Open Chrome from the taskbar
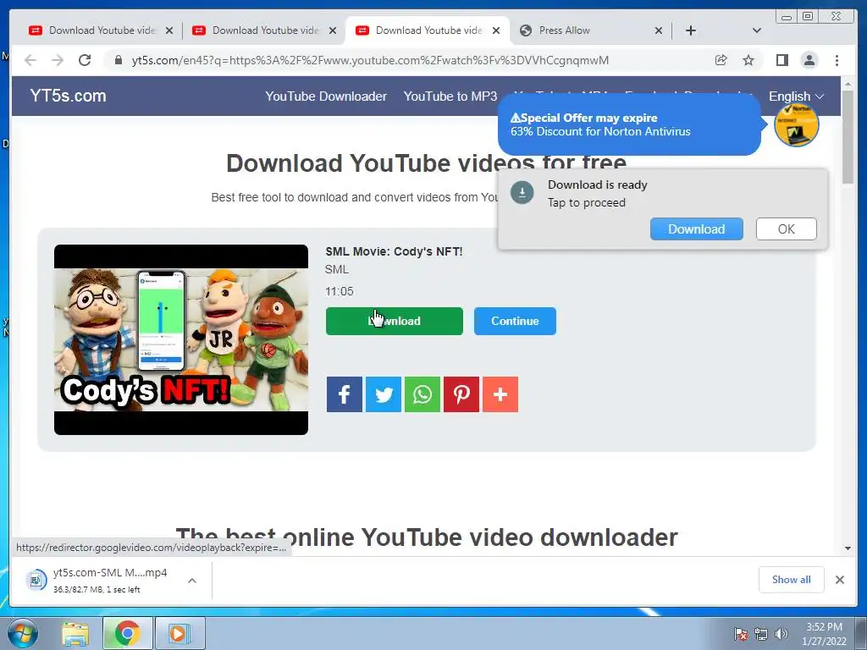Viewport: 867px width, 650px height. tap(127, 633)
